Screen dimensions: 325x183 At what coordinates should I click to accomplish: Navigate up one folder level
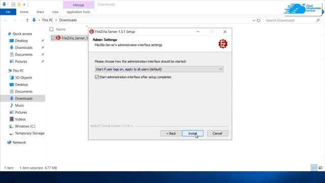click(x=27, y=20)
